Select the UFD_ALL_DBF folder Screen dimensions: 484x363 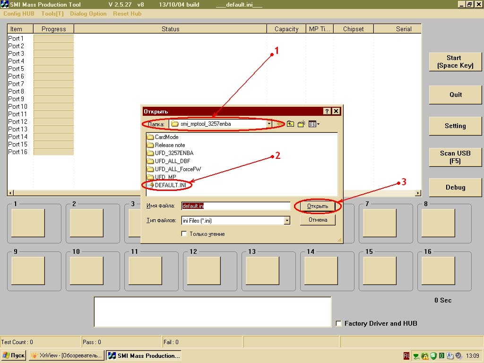pyautogui.click(x=169, y=161)
